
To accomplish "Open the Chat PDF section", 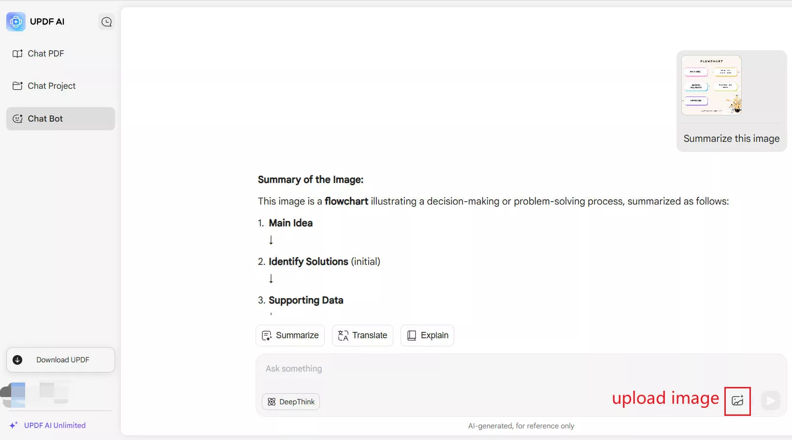I will (x=46, y=54).
